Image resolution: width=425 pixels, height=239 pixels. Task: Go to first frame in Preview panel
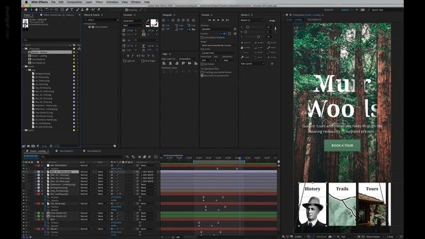[x=210, y=20]
